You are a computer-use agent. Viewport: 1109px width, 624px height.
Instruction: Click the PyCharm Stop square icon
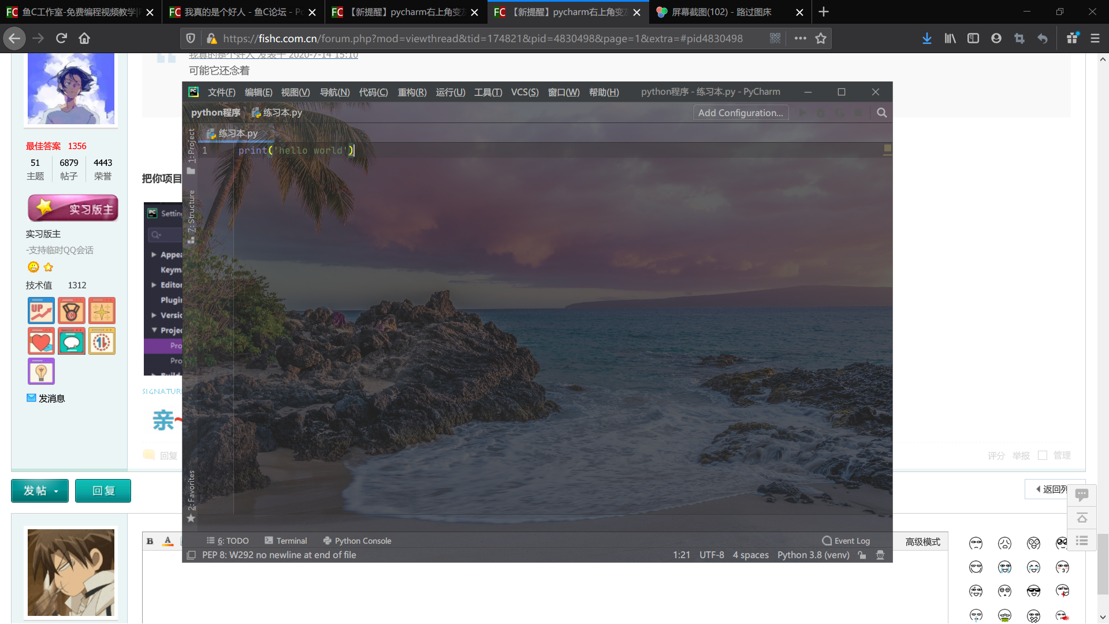(x=859, y=113)
